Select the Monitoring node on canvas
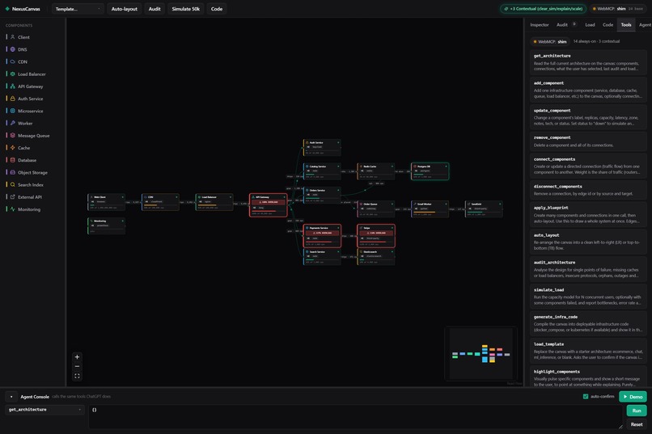This screenshot has width=652, height=434. click(x=107, y=226)
